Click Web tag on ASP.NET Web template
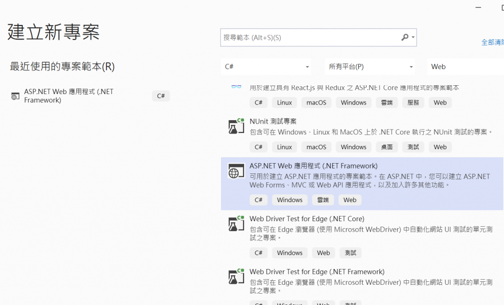 coord(350,200)
